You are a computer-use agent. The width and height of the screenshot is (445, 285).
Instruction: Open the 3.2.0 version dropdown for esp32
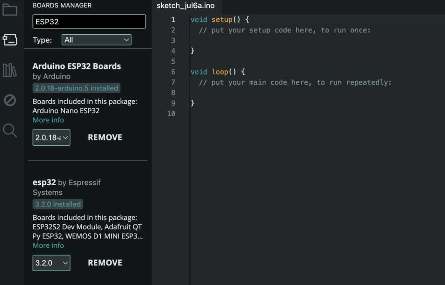coord(51,263)
